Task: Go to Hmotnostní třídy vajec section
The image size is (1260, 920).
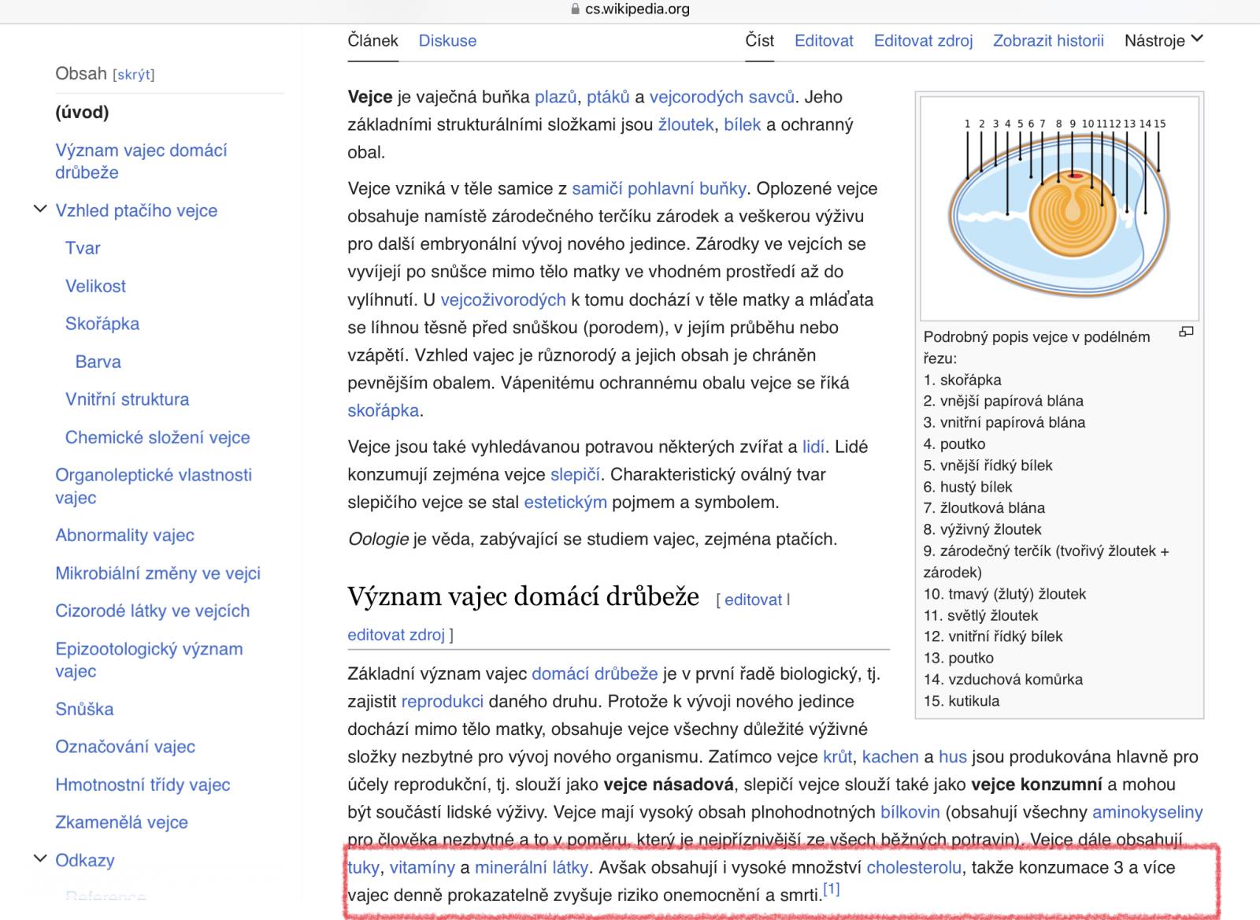Action: pyautogui.click(x=143, y=785)
